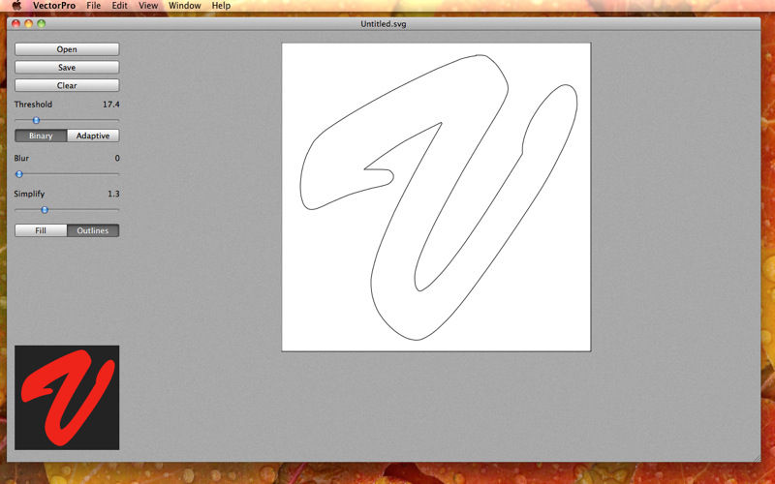Adjust the Threshold slider knob

coord(36,120)
